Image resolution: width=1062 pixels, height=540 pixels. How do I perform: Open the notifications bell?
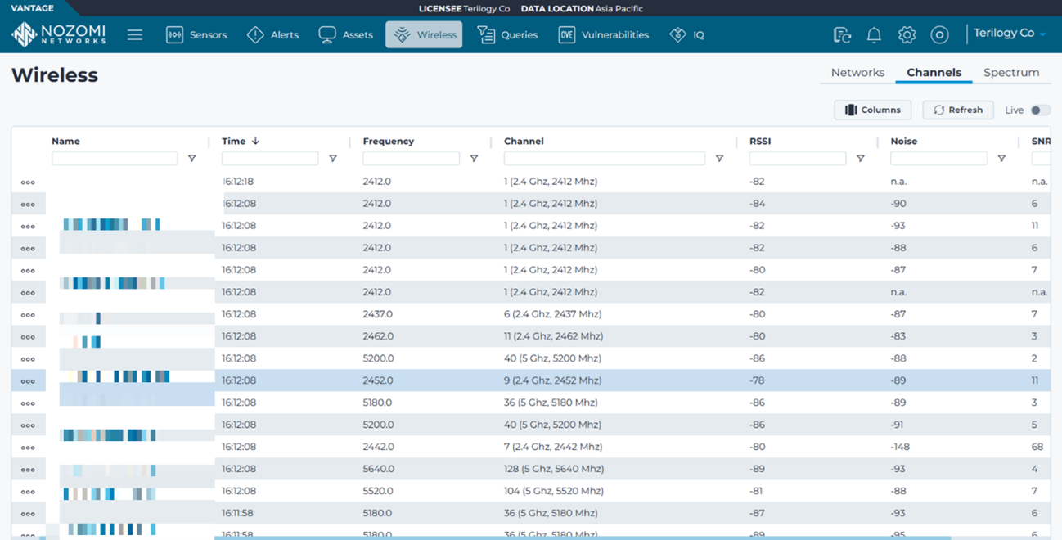pos(874,35)
